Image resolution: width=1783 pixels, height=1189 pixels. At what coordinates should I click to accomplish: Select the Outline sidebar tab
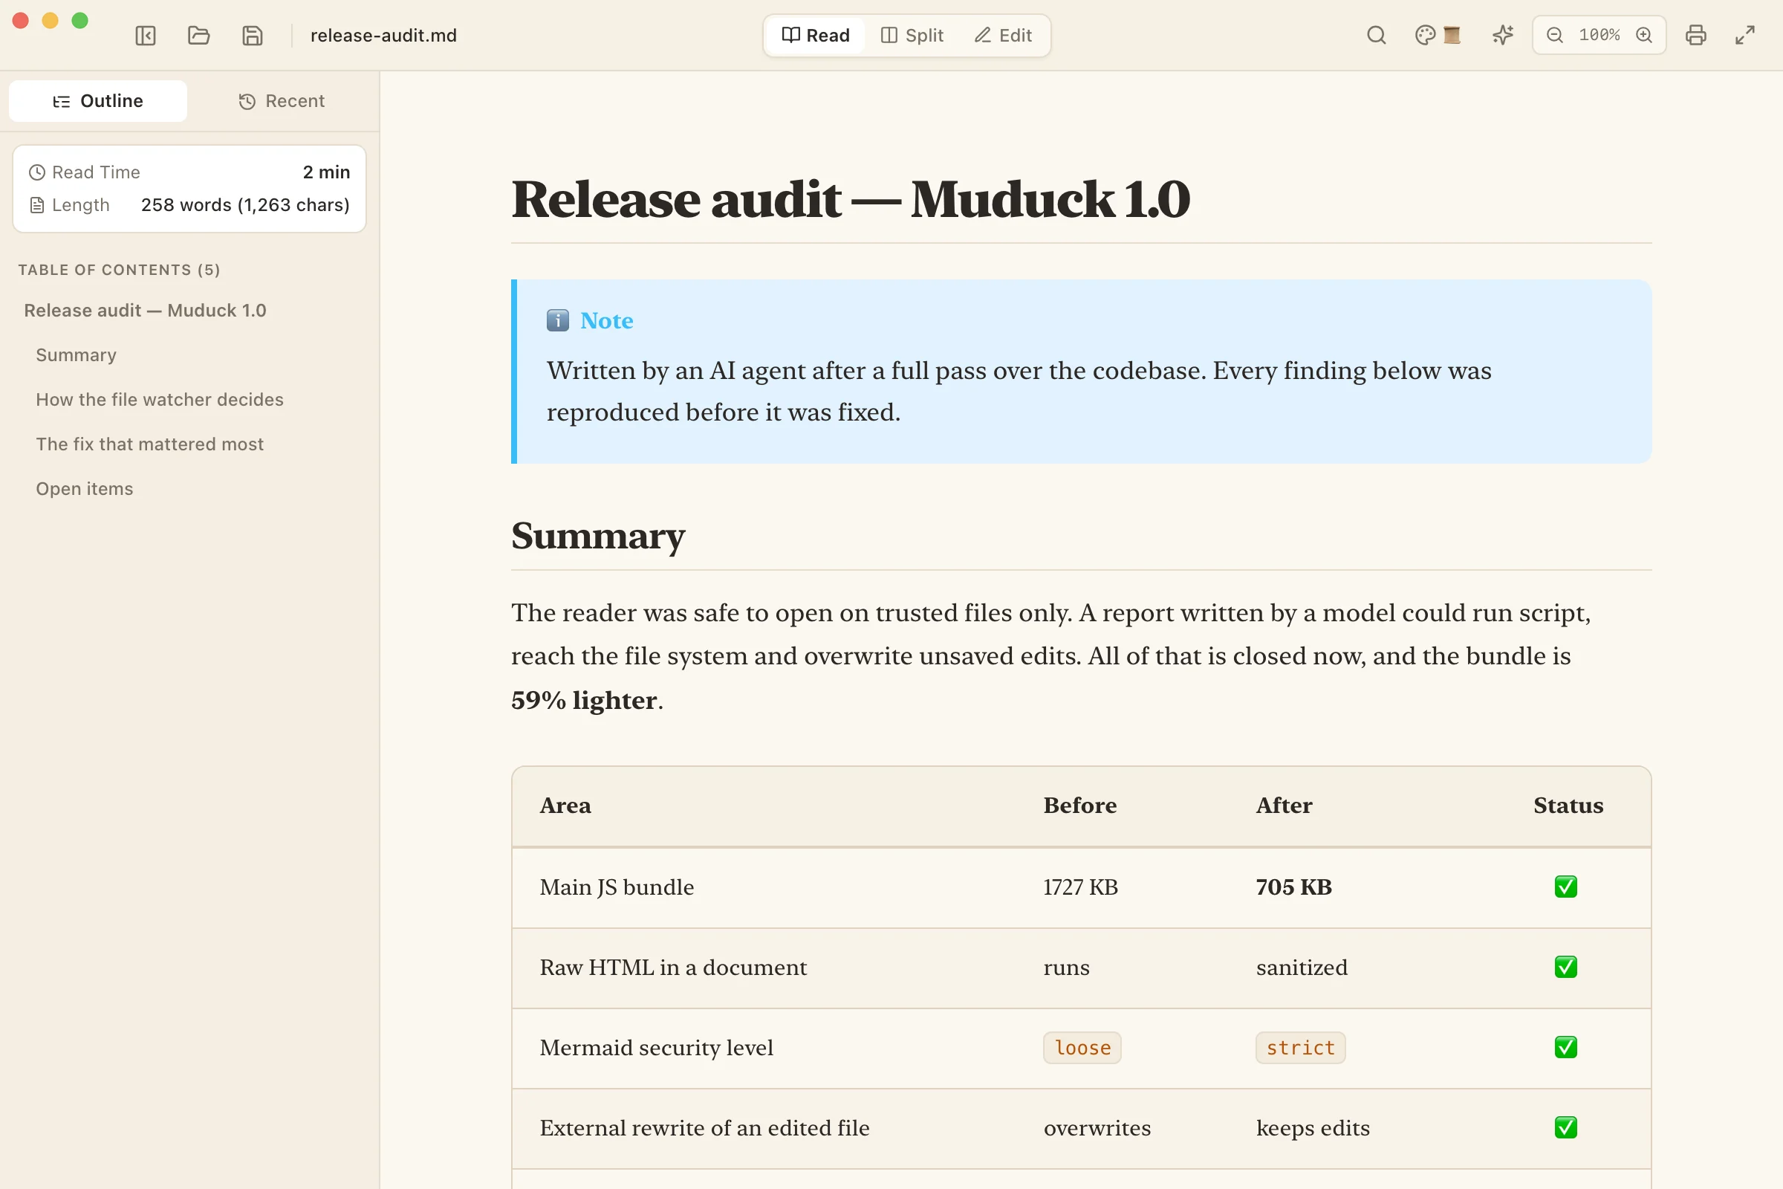tap(98, 101)
